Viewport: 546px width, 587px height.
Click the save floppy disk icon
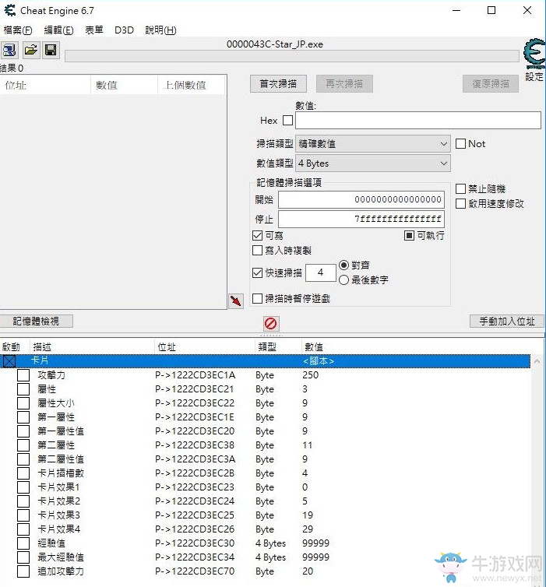point(51,50)
